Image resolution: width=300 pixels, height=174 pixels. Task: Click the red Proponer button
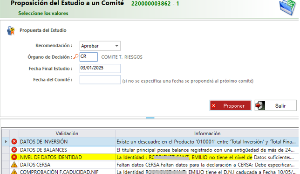[x=230, y=105]
